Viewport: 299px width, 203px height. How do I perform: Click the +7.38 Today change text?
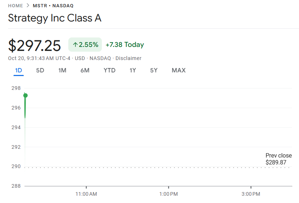click(124, 45)
